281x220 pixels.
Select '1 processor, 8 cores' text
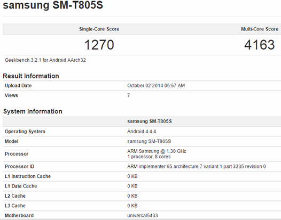point(149,157)
